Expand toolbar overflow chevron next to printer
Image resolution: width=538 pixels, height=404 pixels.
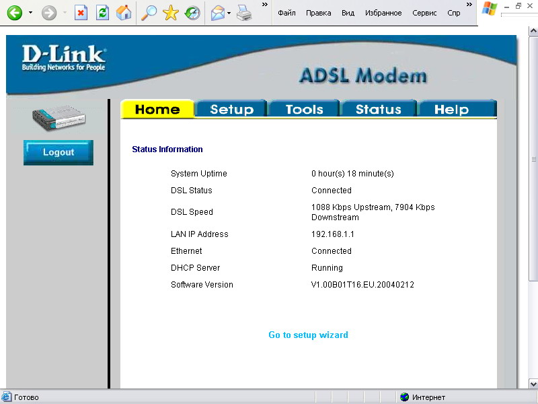point(264,5)
